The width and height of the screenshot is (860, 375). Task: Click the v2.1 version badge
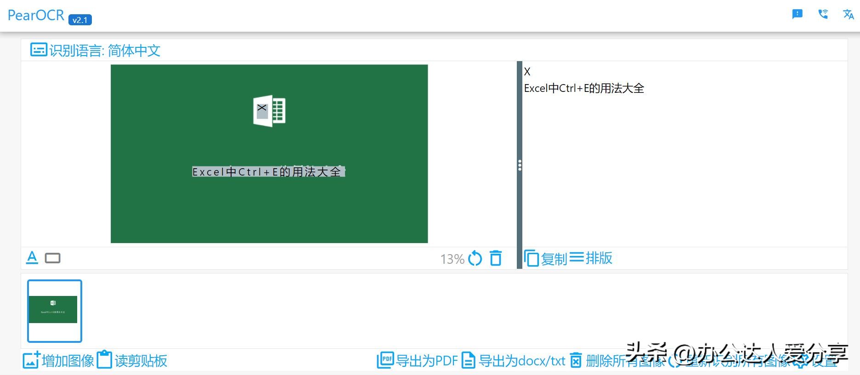(80, 20)
